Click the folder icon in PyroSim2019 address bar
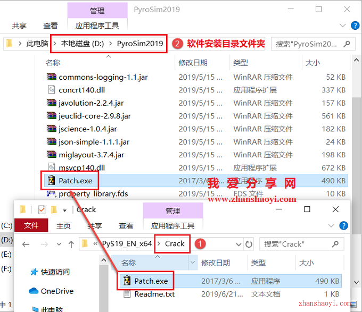 [x=9, y=43]
